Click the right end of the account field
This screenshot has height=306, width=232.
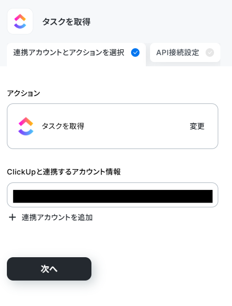pos(215,195)
